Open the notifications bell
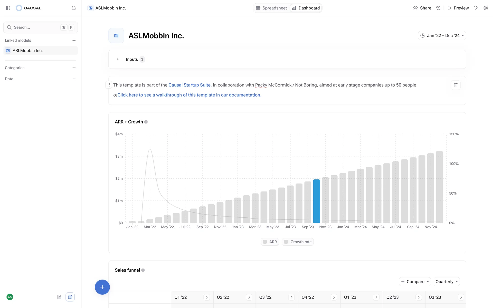 coord(74,8)
